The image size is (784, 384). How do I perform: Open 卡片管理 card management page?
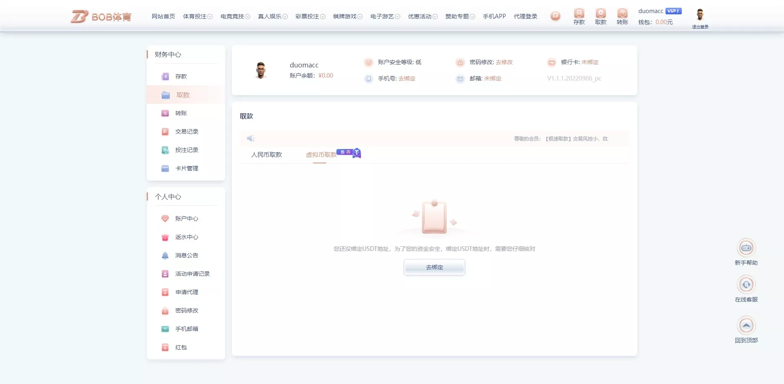pyautogui.click(x=187, y=168)
